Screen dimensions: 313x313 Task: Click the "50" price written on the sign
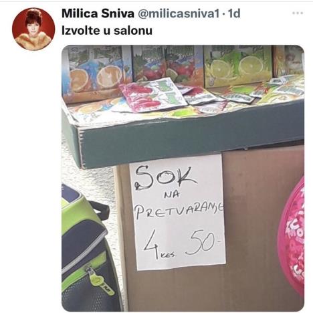pyautogui.click(x=203, y=242)
